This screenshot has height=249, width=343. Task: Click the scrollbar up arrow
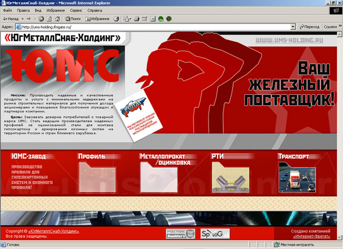(x=339, y=34)
